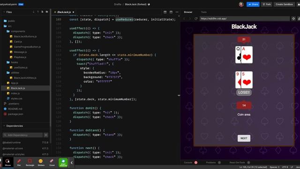Open the React DevTools panel
300x169 pixels.
tap(237, 162)
